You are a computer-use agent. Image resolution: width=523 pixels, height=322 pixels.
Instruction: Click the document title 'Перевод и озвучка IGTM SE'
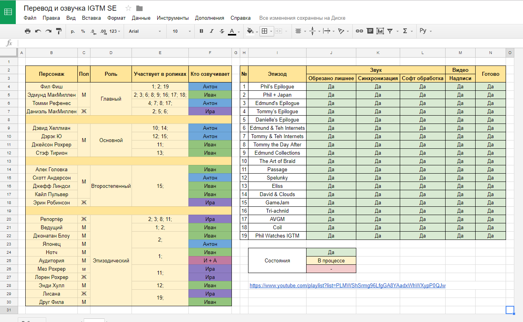(x=70, y=8)
